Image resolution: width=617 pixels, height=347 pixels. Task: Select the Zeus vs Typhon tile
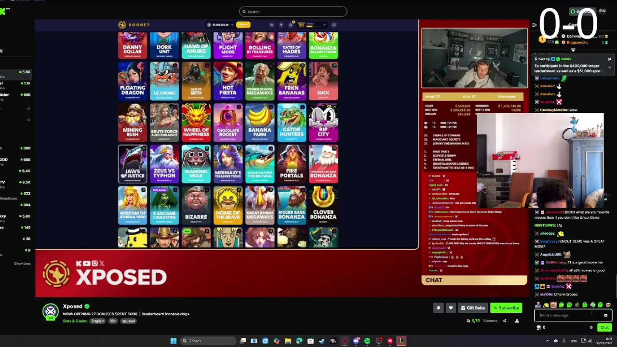coord(164,164)
